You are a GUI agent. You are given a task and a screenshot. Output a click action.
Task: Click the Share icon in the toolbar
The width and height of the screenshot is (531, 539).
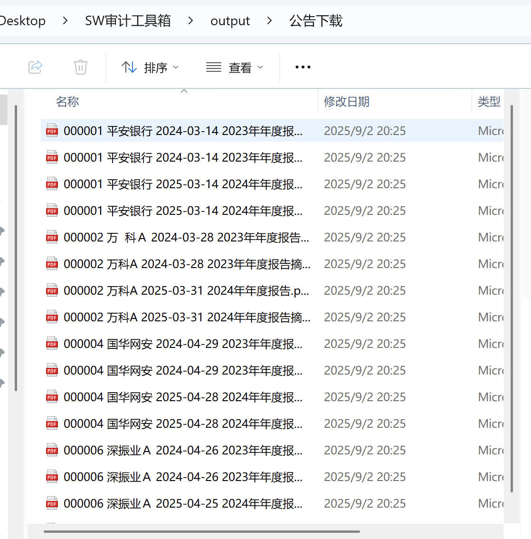35,67
